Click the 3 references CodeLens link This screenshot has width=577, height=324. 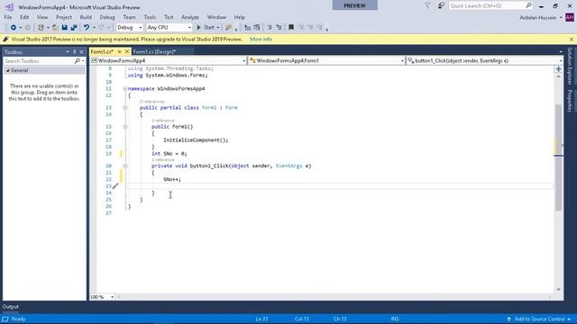pyautogui.click(x=152, y=102)
